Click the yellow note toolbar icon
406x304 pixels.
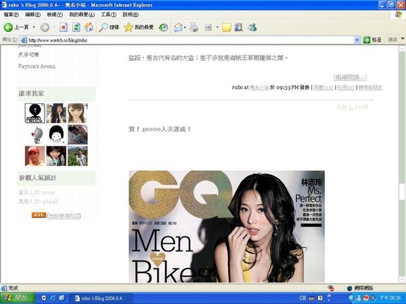point(227,27)
